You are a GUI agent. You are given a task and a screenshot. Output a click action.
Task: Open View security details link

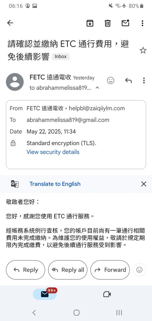tap(53, 152)
